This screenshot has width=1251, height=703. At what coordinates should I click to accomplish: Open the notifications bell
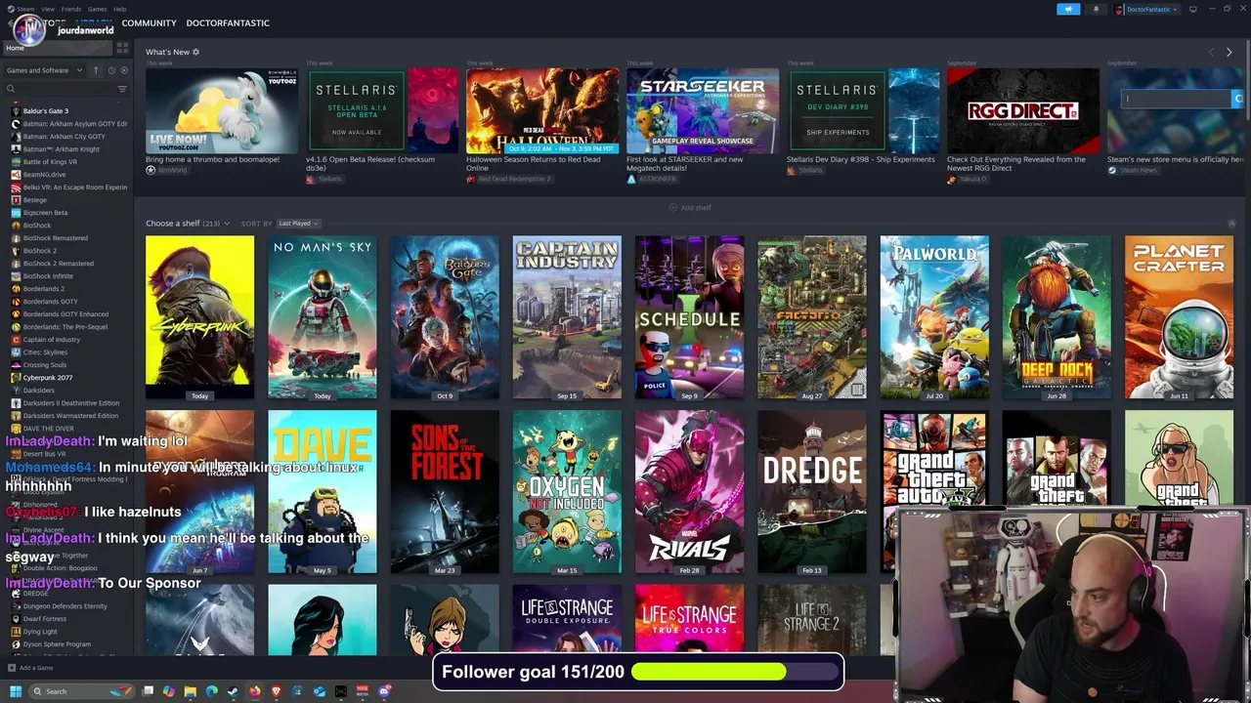point(1095,9)
